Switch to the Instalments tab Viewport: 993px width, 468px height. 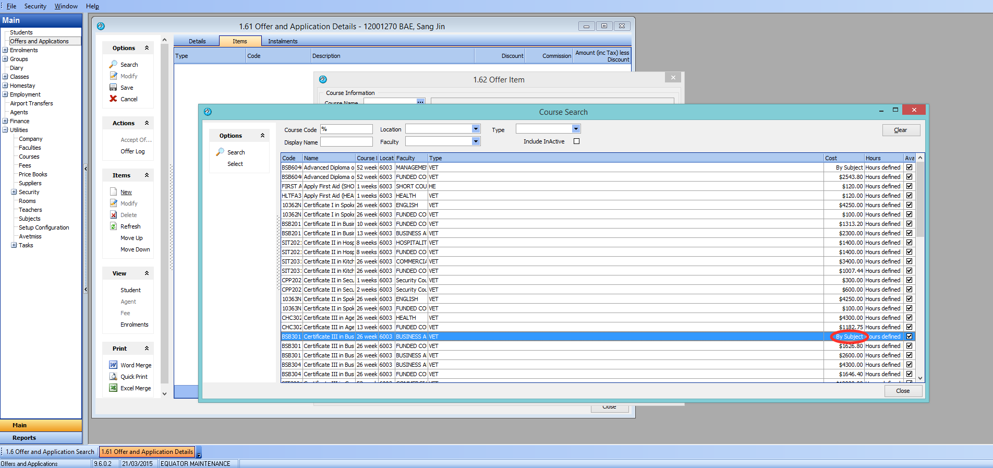click(283, 41)
